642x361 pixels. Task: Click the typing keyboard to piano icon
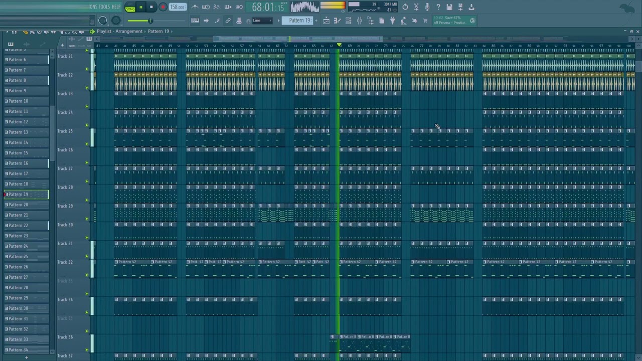click(195, 21)
